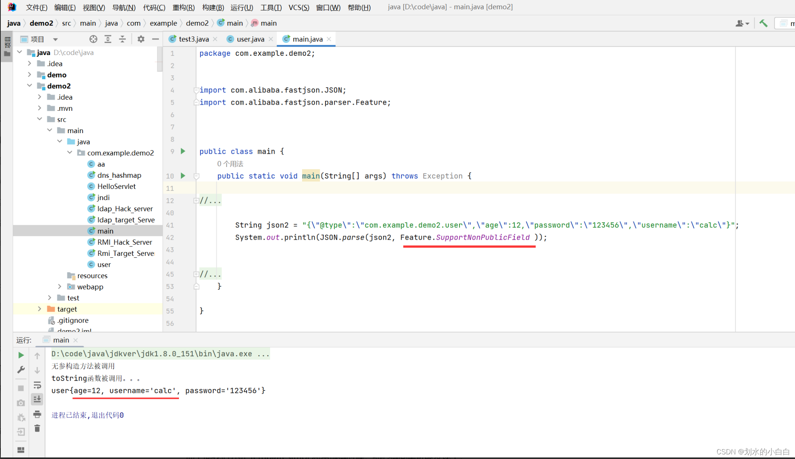Click the print console output icon
This screenshot has width=795, height=459.
pyautogui.click(x=37, y=414)
